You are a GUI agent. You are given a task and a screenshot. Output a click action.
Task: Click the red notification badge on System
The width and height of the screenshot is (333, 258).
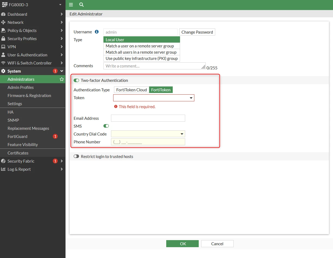(x=55, y=71)
